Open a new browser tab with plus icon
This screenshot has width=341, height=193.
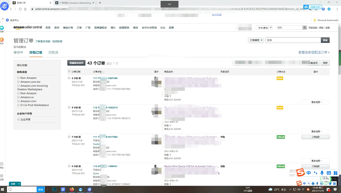click(100, 3)
